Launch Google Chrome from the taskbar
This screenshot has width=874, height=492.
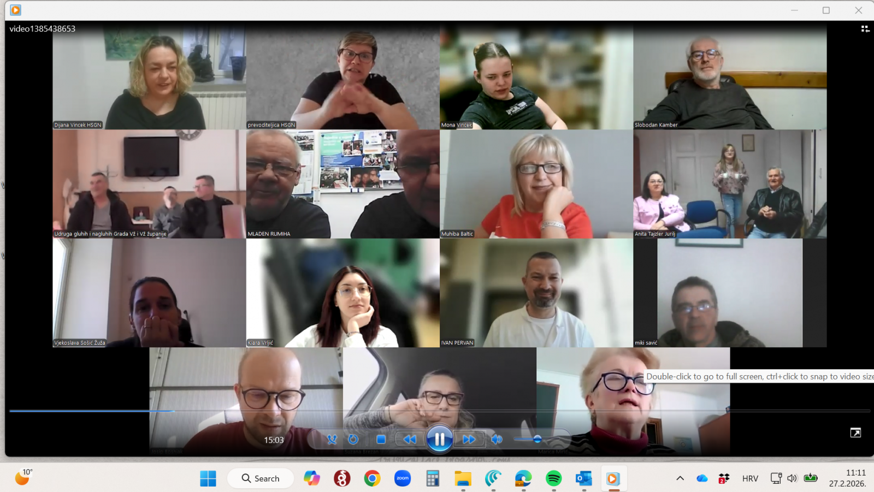pyautogui.click(x=373, y=478)
